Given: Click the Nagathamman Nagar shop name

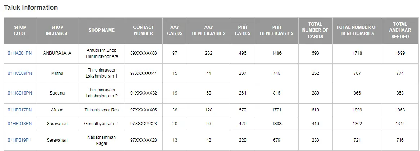Looking at the screenshot, I should pyautogui.click(x=102, y=140).
